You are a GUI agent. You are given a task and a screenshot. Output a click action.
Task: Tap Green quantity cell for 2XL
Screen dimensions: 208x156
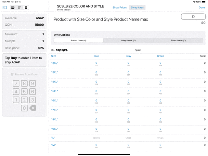click(x=160, y=64)
